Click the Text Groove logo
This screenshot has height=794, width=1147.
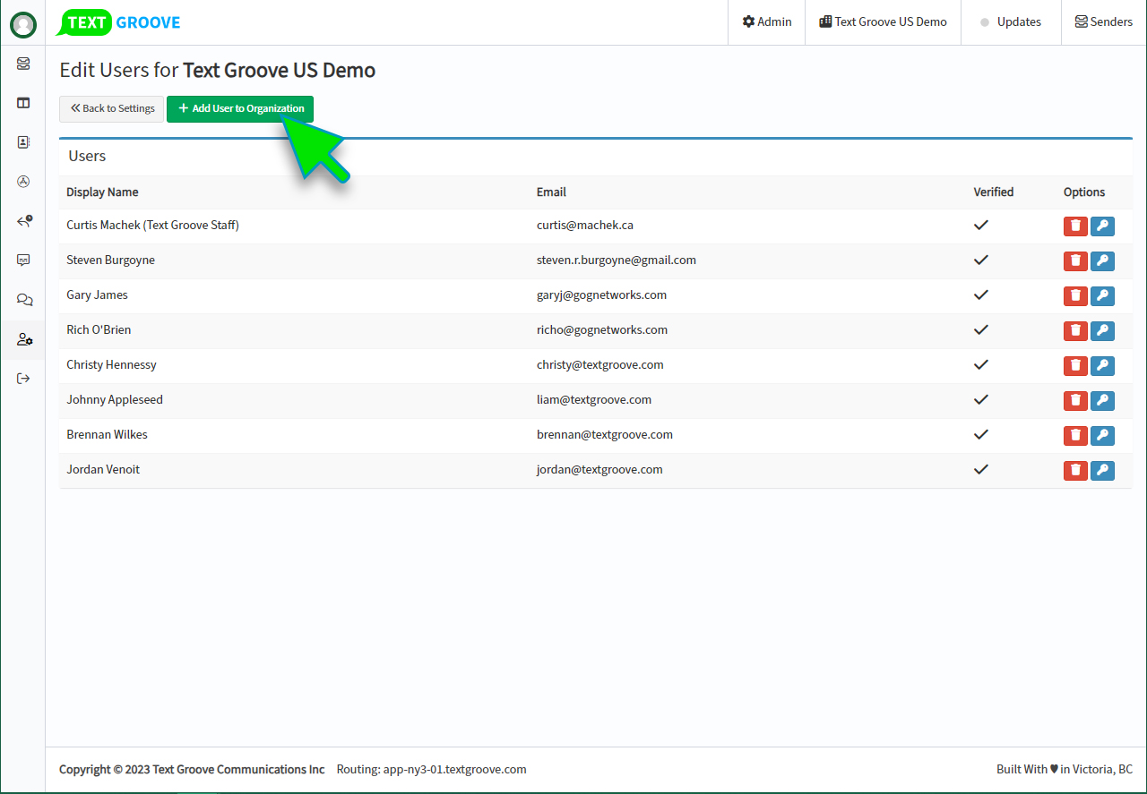pos(118,23)
